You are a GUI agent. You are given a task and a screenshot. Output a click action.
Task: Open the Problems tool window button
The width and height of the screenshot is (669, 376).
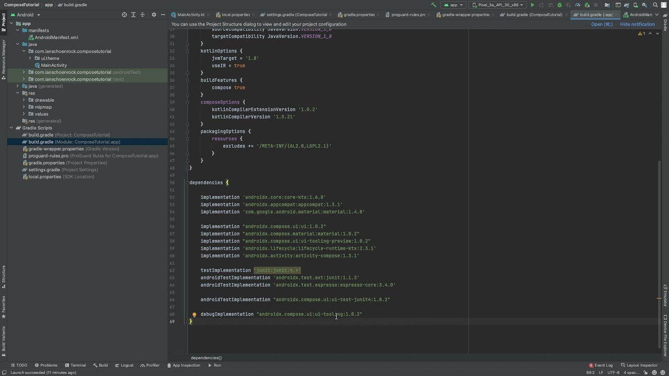[x=45, y=365]
